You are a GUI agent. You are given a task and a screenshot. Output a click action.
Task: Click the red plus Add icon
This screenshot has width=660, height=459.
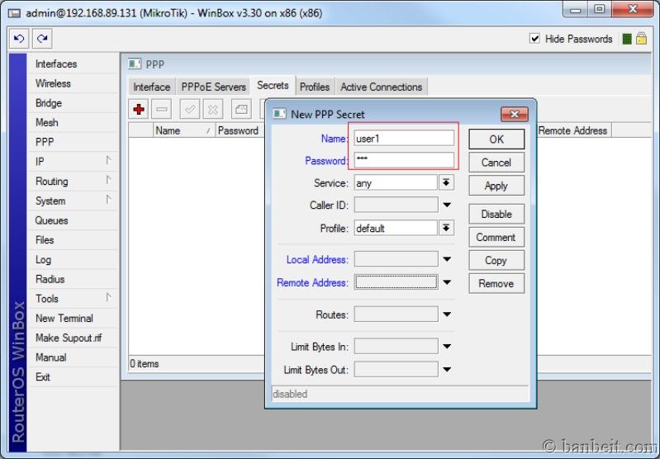click(x=139, y=110)
